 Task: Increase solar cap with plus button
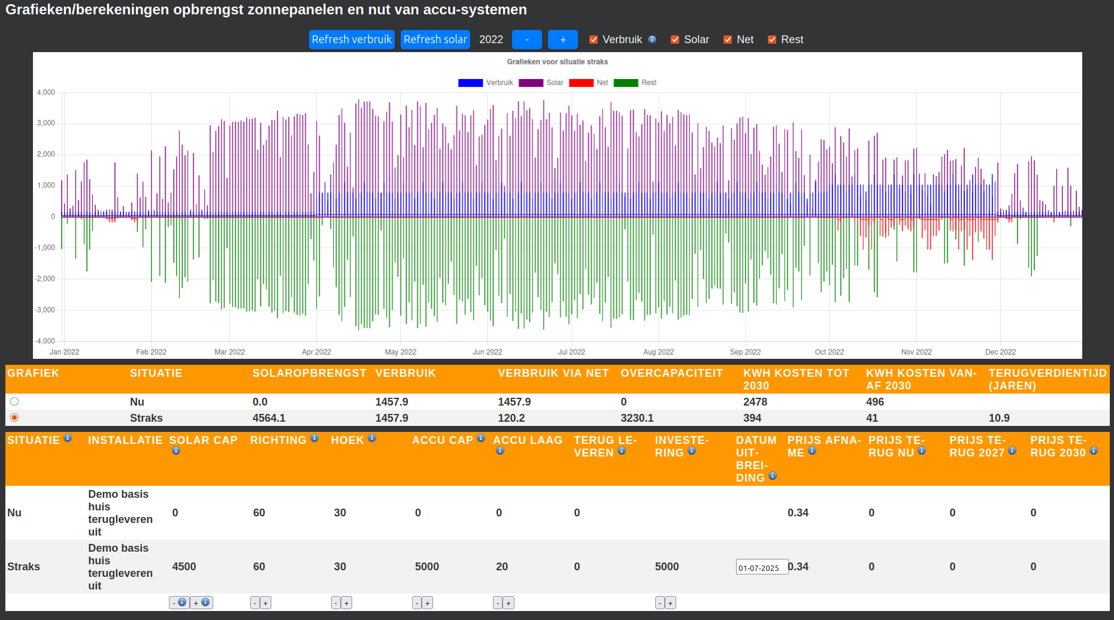point(196,603)
